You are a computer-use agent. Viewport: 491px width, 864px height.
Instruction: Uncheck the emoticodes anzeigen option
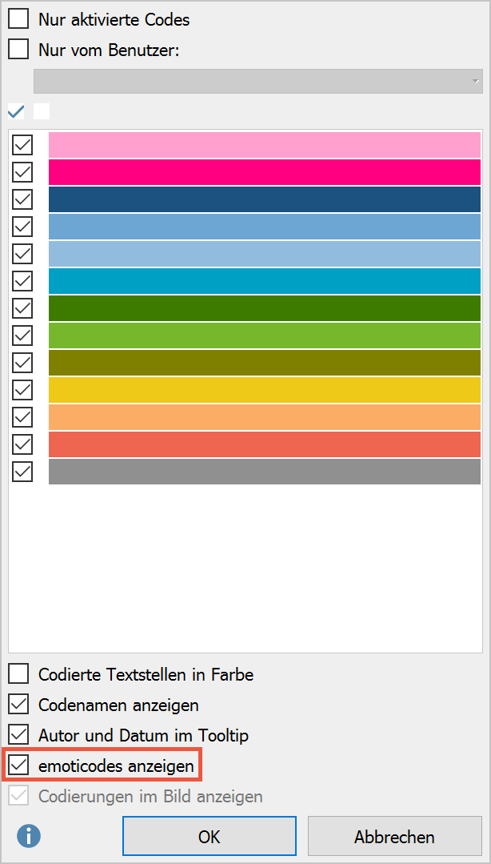(x=18, y=766)
